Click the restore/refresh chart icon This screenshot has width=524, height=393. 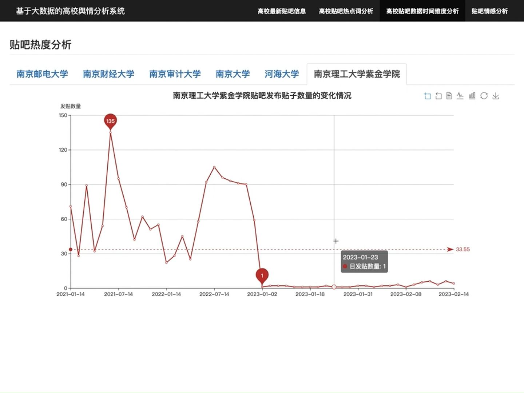point(484,96)
